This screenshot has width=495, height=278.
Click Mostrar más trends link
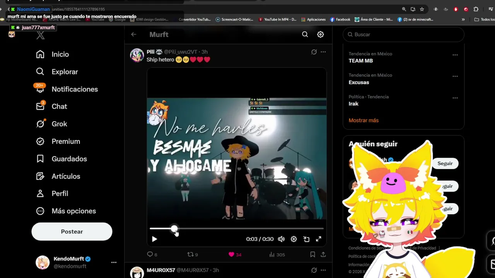(364, 120)
